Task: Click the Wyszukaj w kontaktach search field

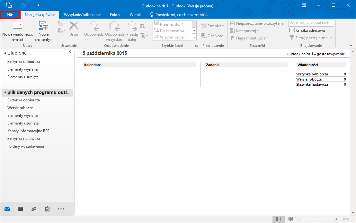Action: [x=311, y=23]
